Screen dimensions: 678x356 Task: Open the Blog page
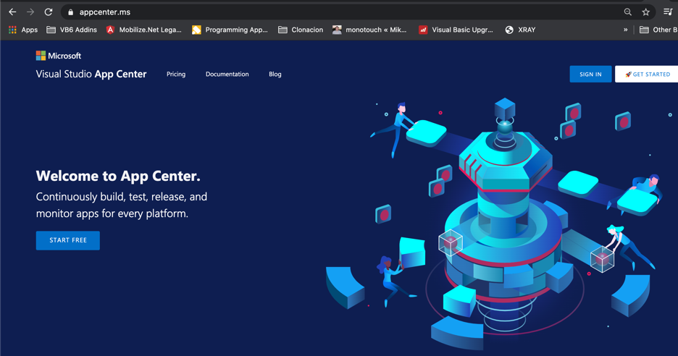[x=275, y=75]
